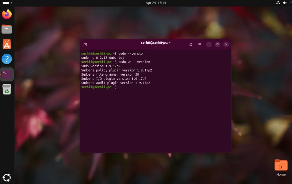Click the new tab icon in terminal
The image size is (292, 184).
click(85, 45)
